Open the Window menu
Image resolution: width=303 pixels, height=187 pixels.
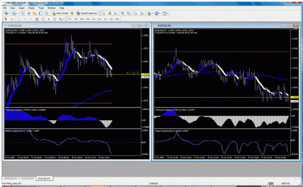(51, 8)
